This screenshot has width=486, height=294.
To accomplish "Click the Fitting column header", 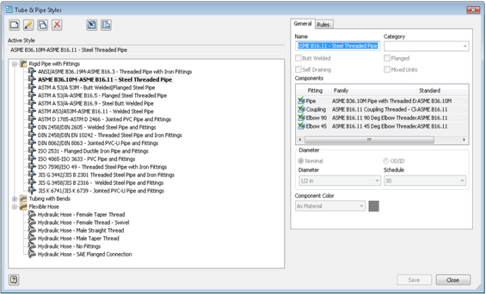I will 315,91.
